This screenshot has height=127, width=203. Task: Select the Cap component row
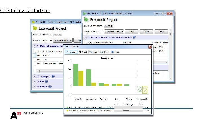48,60
